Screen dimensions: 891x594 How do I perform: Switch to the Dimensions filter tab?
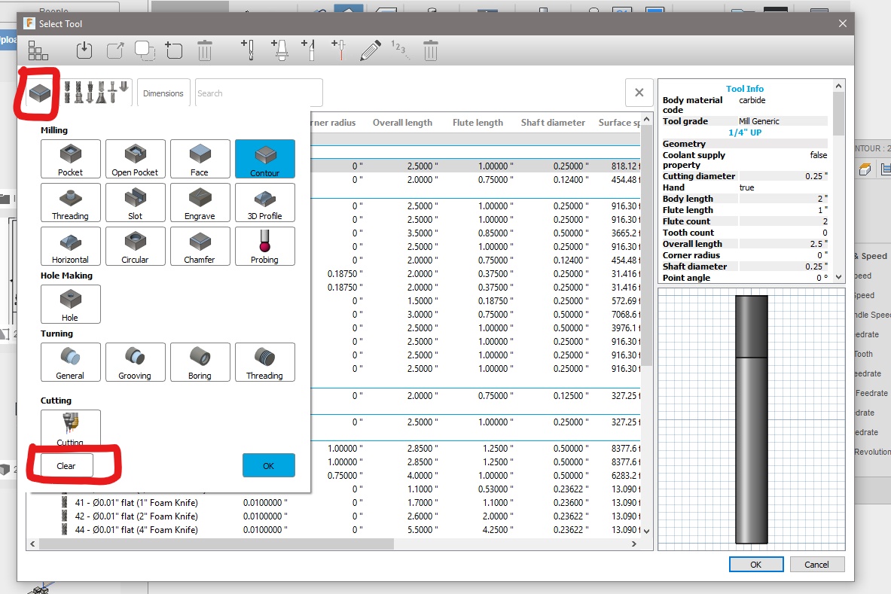pyautogui.click(x=163, y=92)
